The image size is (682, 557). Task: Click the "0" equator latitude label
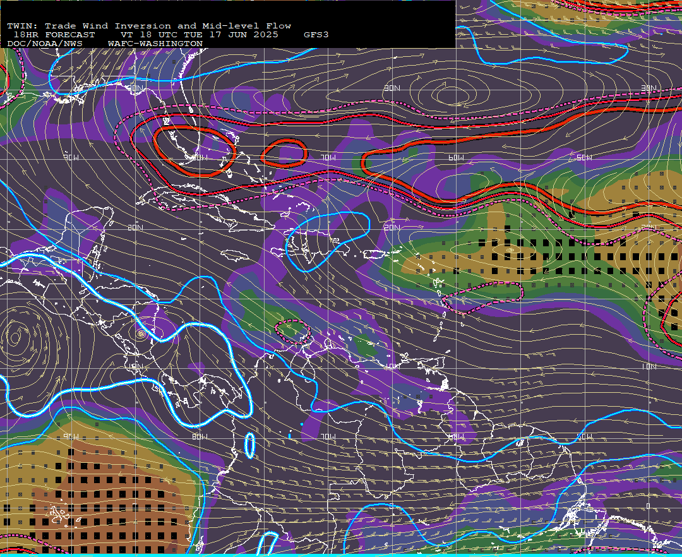coord(648,506)
